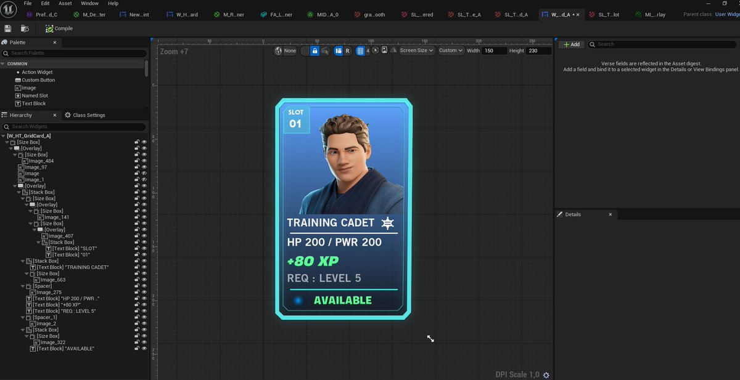
Task: Open the File menu
Action: 28,3
